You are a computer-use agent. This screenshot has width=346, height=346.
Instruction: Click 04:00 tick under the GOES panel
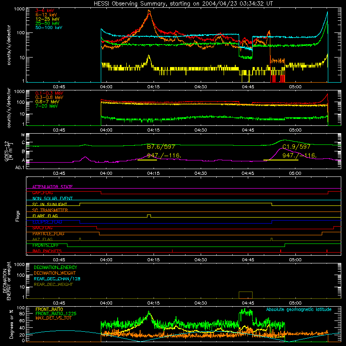106,173
